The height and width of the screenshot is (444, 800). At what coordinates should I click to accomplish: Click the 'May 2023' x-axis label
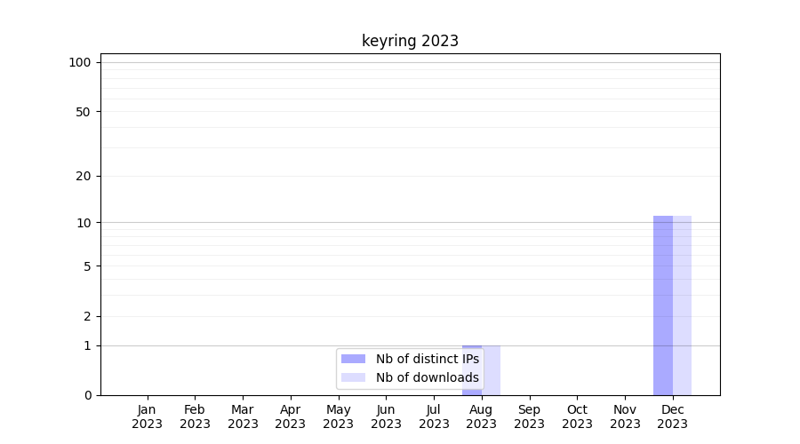339,416
